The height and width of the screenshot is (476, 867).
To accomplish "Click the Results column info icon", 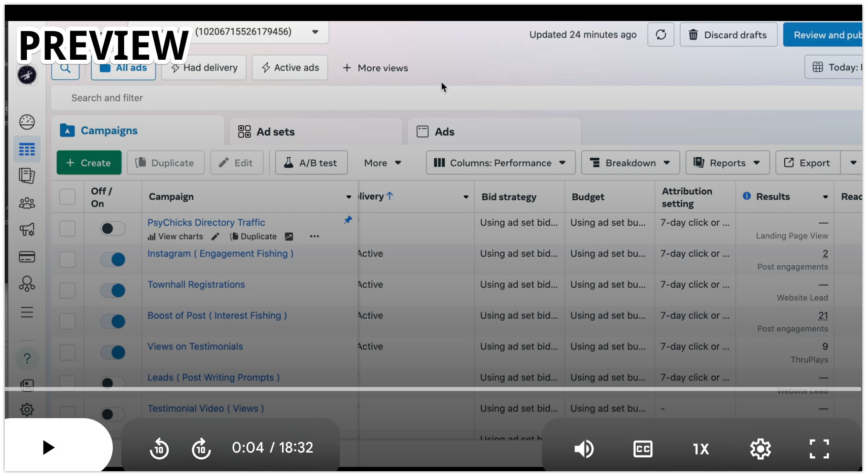I will click(747, 196).
